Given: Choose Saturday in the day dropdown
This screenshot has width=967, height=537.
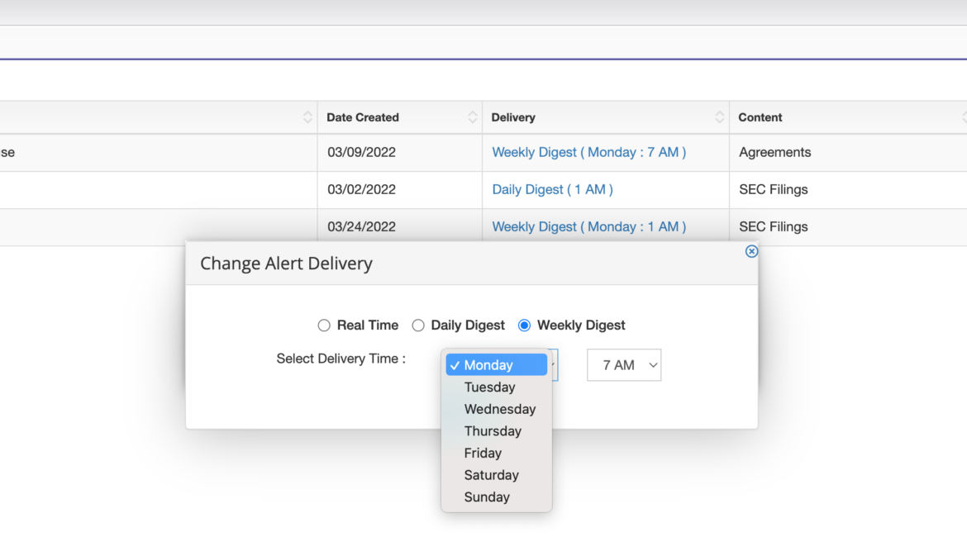Looking at the screenshot, I should pyautogui.click(x=497, y=475).
